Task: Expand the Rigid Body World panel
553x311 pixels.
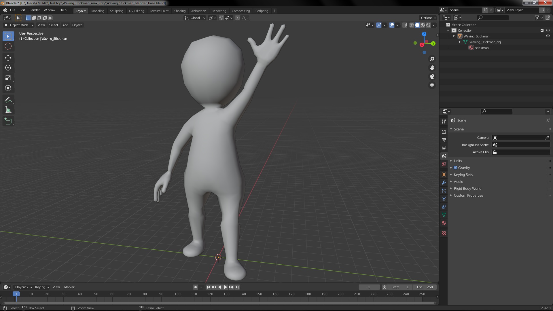Action: click(467, 189)
